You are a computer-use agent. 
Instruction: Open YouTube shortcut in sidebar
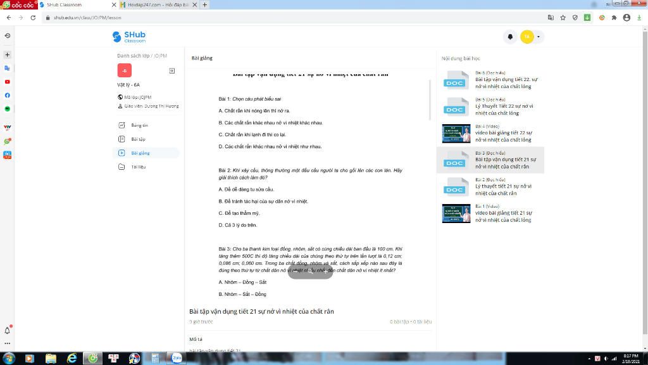[8, 82]
